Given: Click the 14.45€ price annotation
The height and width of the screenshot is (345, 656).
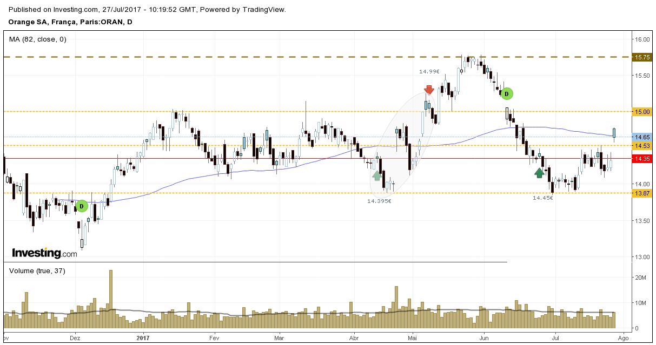Looking at the screenshot, I should tap(542, 198).
